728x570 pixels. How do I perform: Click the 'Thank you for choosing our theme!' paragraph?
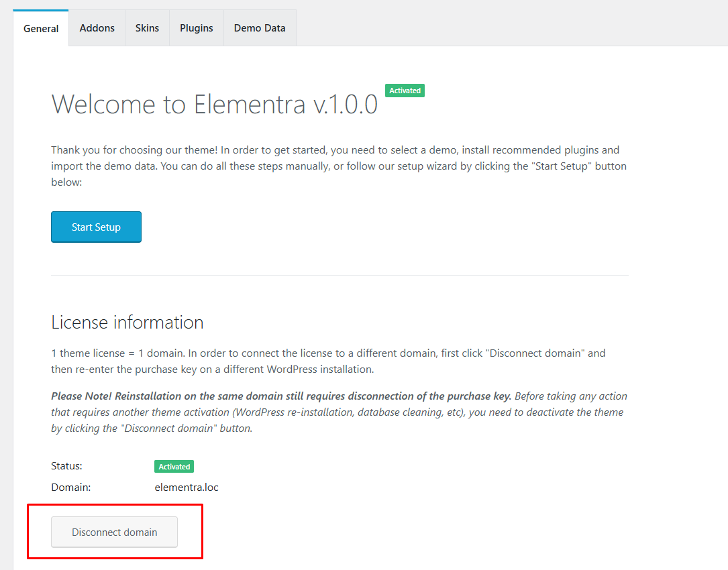339,166
